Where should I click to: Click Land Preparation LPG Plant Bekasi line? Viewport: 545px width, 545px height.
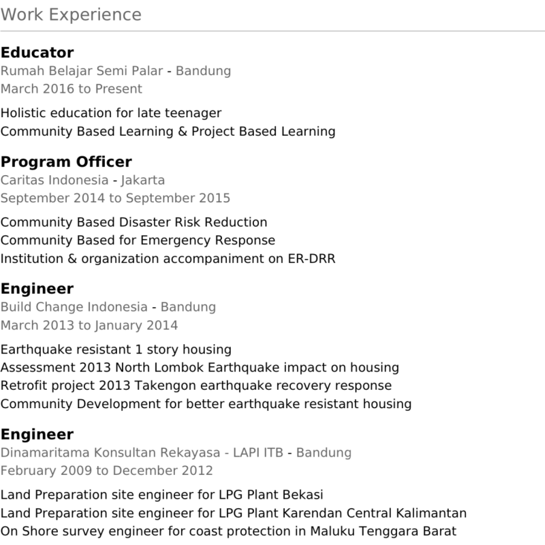tap(161, 495)
